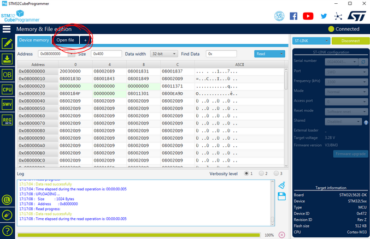Open the Twitter link icon
Screen dimensions: 370x239
coord(324,16)
